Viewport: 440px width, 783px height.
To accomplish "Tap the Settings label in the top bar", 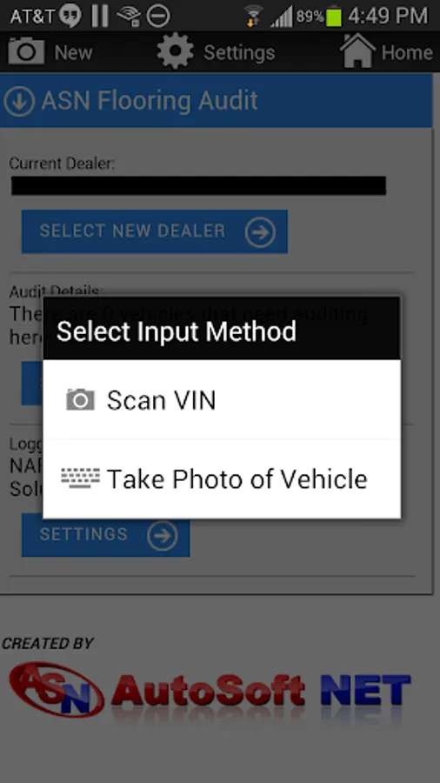I will tap(239, 52).
